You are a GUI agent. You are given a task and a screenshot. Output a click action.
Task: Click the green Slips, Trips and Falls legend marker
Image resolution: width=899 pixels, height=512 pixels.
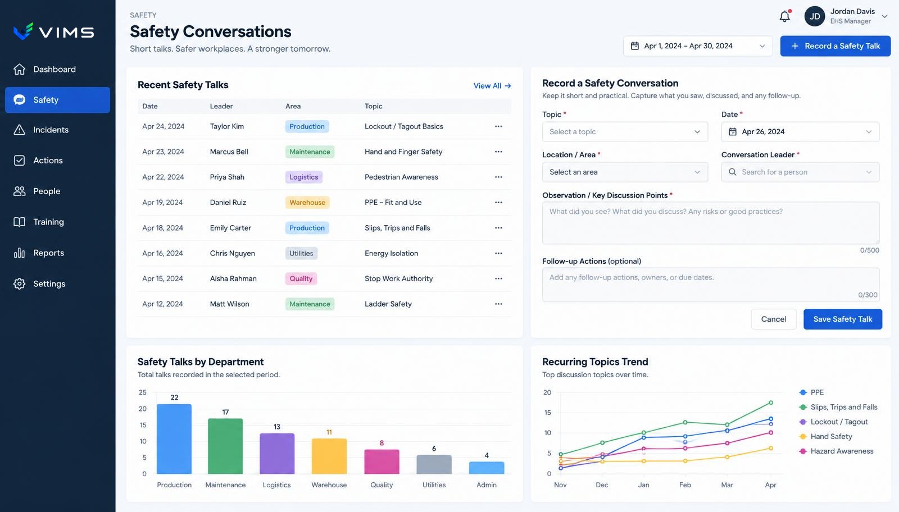point(803,407)
